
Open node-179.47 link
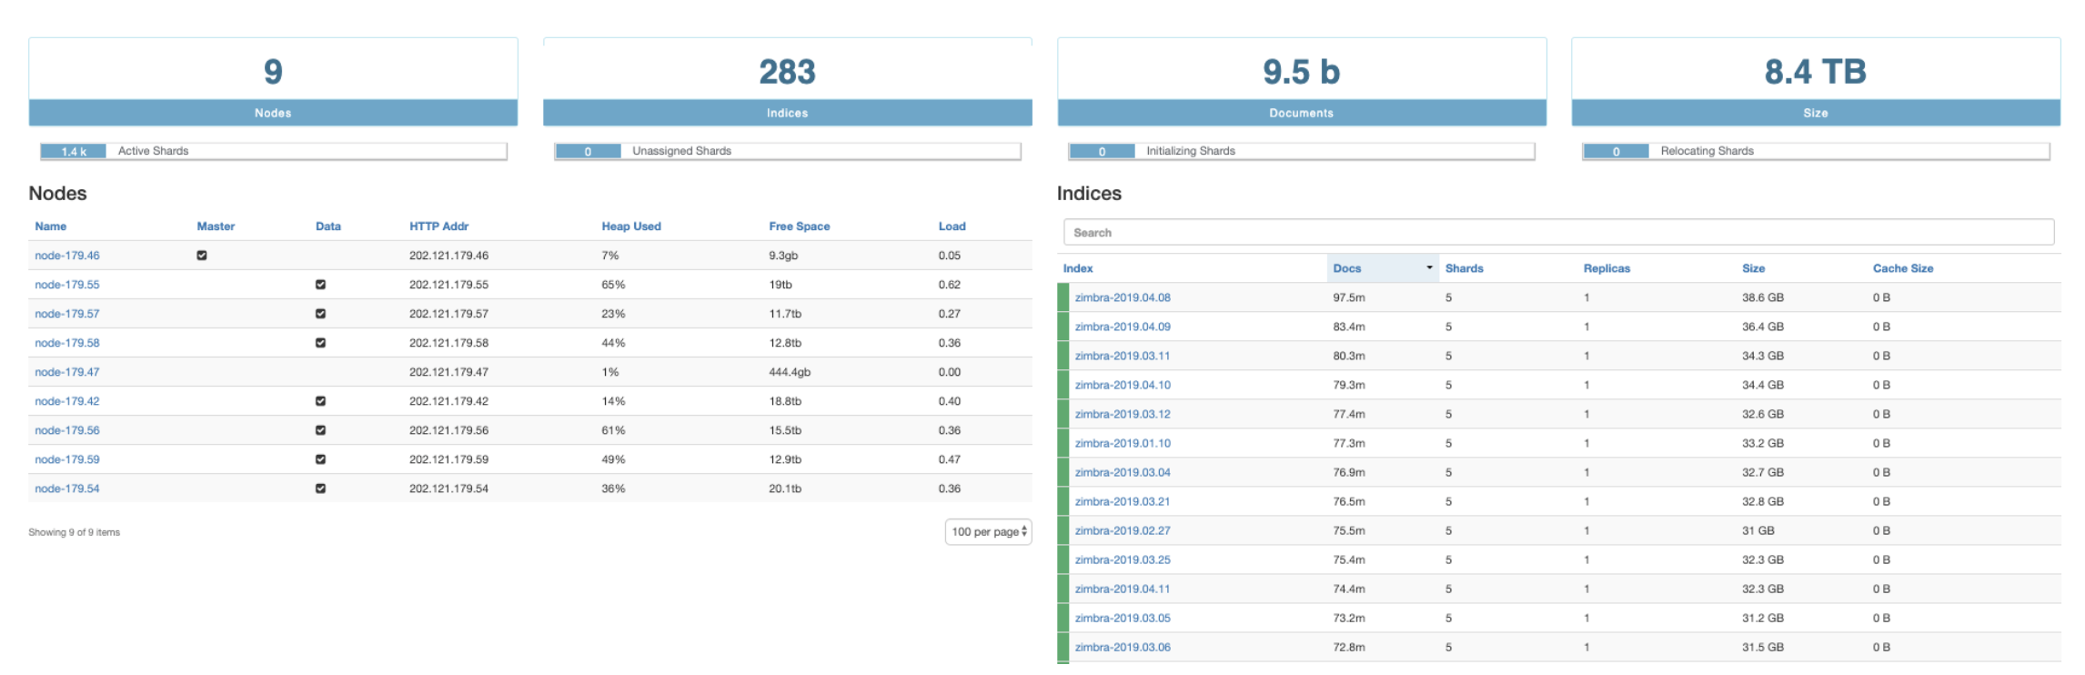pyautogui.click(x=67, y=372)
